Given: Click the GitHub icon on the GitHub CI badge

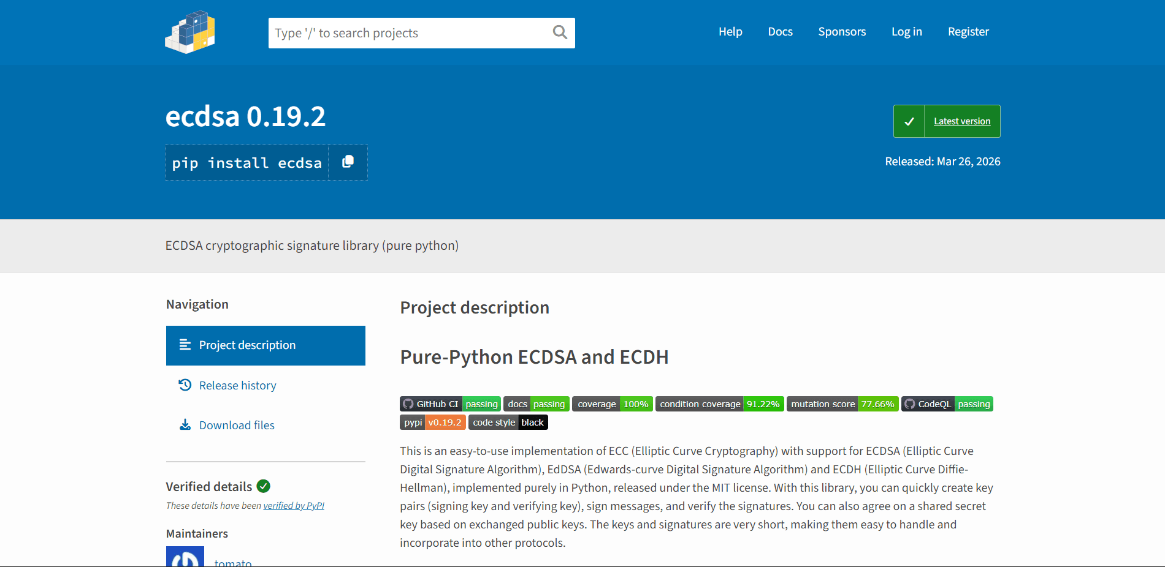Looking at the screenshot, I should coord(408,404).
